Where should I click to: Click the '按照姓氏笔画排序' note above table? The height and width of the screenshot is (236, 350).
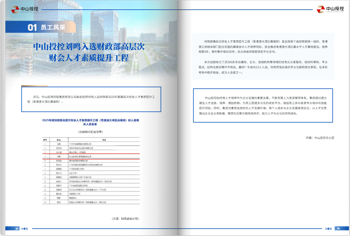[91, 132]
